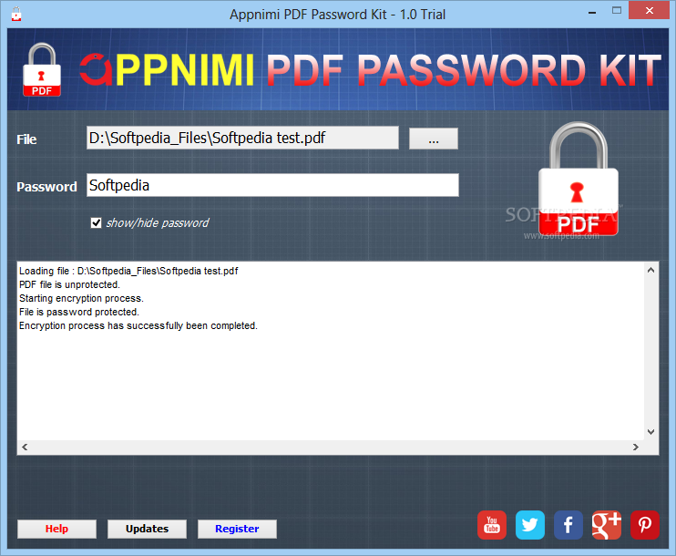Click the log scroll down arrow

click(x=651, y=432)
